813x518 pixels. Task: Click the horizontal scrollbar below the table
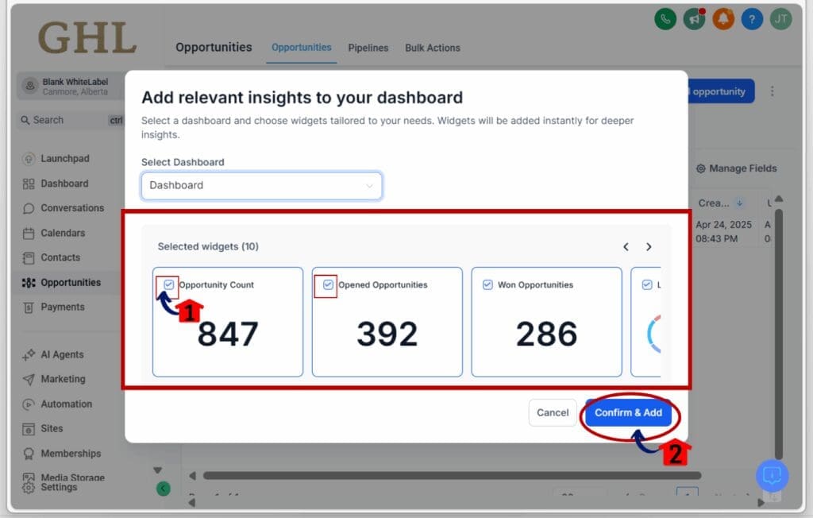coord(452,475)
